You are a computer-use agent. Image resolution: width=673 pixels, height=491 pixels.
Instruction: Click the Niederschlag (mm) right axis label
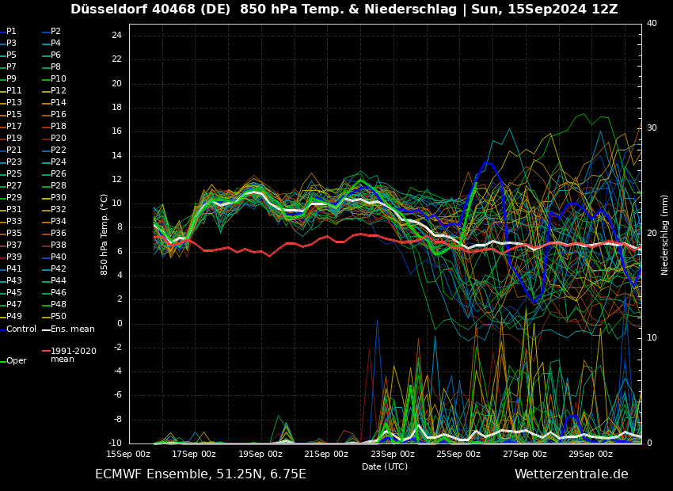(x=665, y=234)
